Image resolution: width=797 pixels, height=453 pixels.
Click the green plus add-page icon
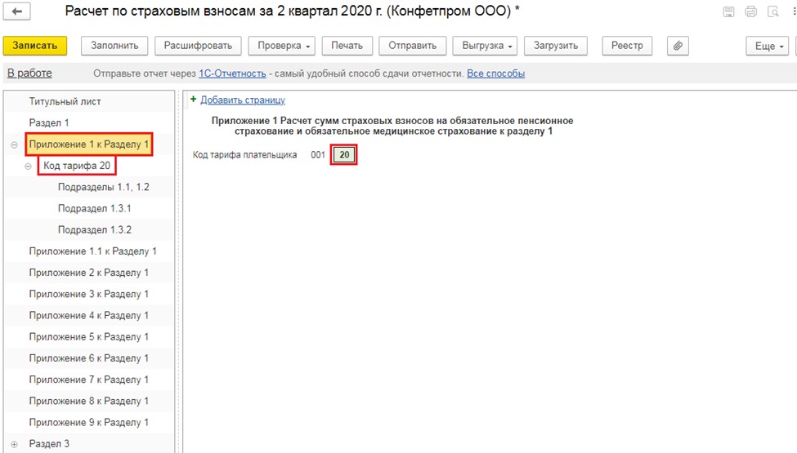pos(193,100)
